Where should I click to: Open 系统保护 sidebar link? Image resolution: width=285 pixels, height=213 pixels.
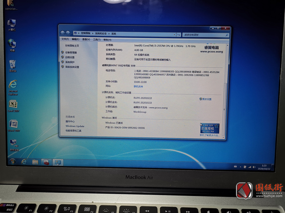point(70,62)
